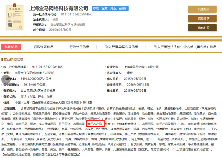222x158 pixels.
Task: Click the 发送报告 button
Action: click(202, 9)
